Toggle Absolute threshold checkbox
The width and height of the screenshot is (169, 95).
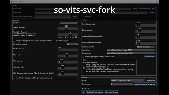click(14, 78)
